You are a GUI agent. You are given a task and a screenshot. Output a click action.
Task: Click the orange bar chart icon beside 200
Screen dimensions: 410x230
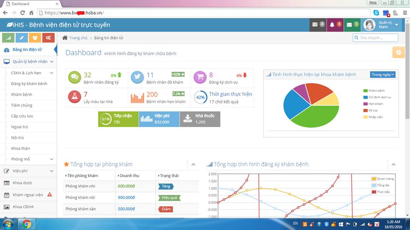click(x=137, y=98)
